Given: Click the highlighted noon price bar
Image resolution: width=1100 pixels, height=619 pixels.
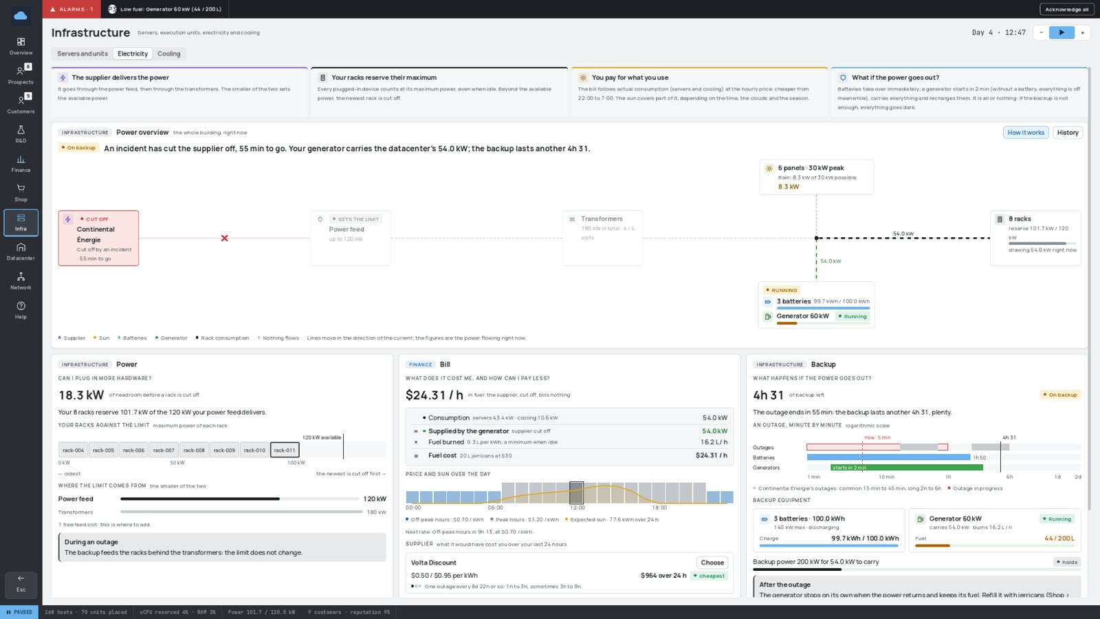Looking at the screenshot, I should [x=576, y=492].
